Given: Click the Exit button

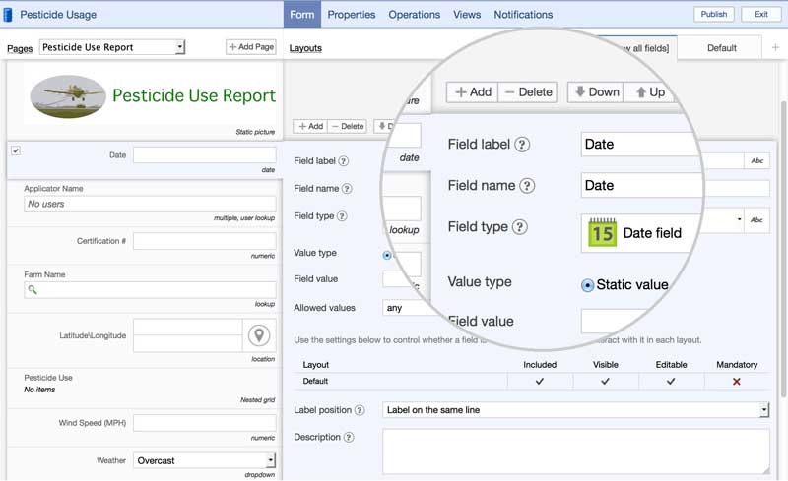Looking at the screenshot, I should point(760,14).
